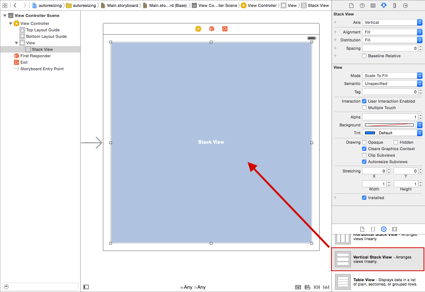Click the First Responder cube icon on canvas
Viewport: 425px width, 292px height.
[212, 29]
